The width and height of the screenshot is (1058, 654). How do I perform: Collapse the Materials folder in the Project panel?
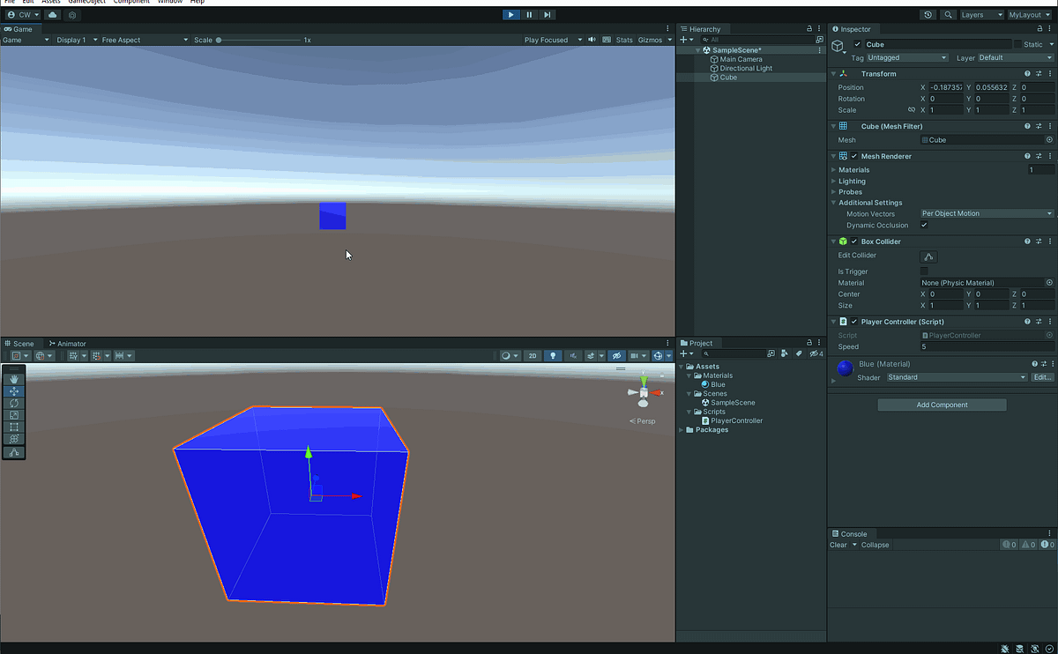689,375
